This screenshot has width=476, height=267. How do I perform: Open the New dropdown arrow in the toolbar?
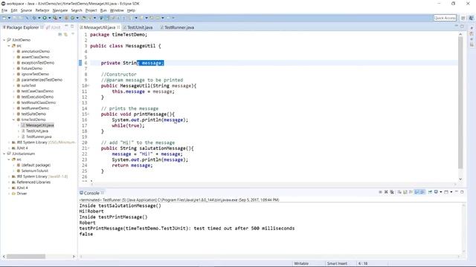pyautogui.click(x=9, y=18)
